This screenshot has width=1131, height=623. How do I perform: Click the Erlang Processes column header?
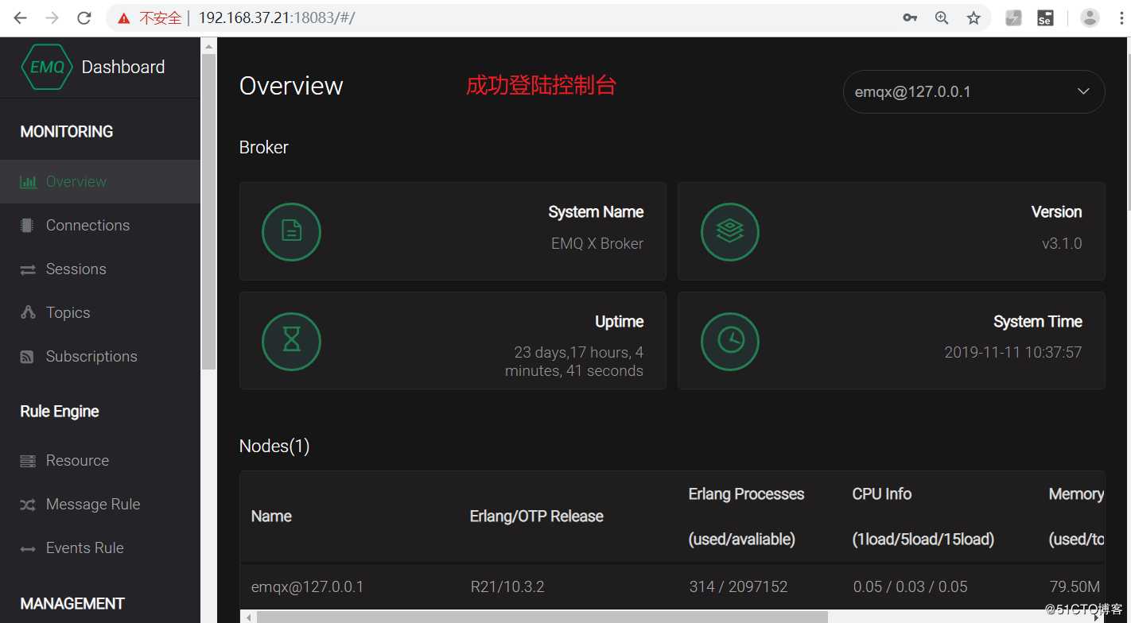[747, 494]
